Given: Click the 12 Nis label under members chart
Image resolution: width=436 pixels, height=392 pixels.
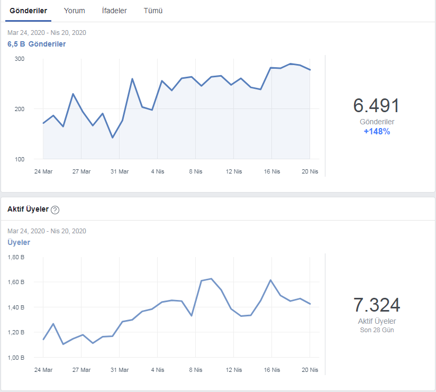Looking at the screenshot, I should click(234, 370).
